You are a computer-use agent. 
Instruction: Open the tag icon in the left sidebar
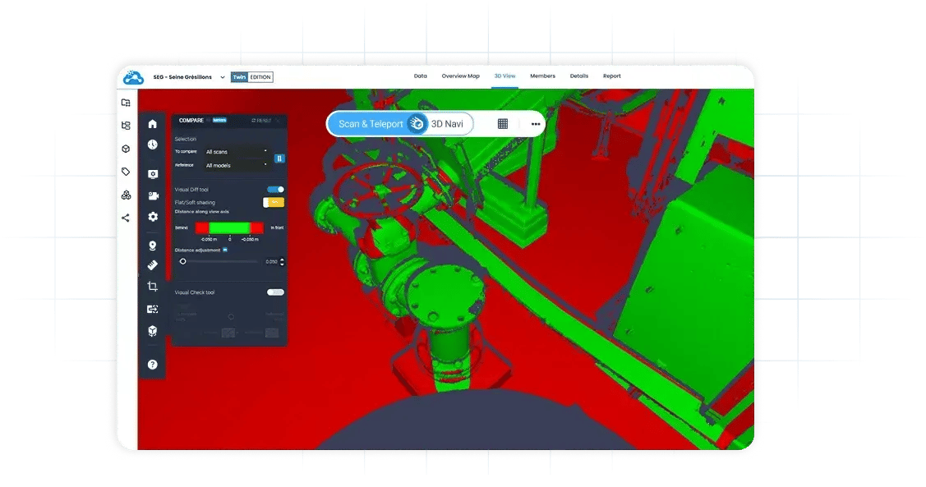pos(126,172)
